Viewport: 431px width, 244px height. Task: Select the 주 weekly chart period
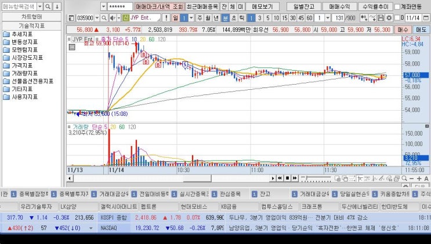click(x=200, y=18)
